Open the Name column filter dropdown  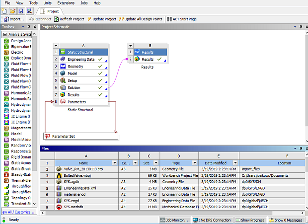114,163
